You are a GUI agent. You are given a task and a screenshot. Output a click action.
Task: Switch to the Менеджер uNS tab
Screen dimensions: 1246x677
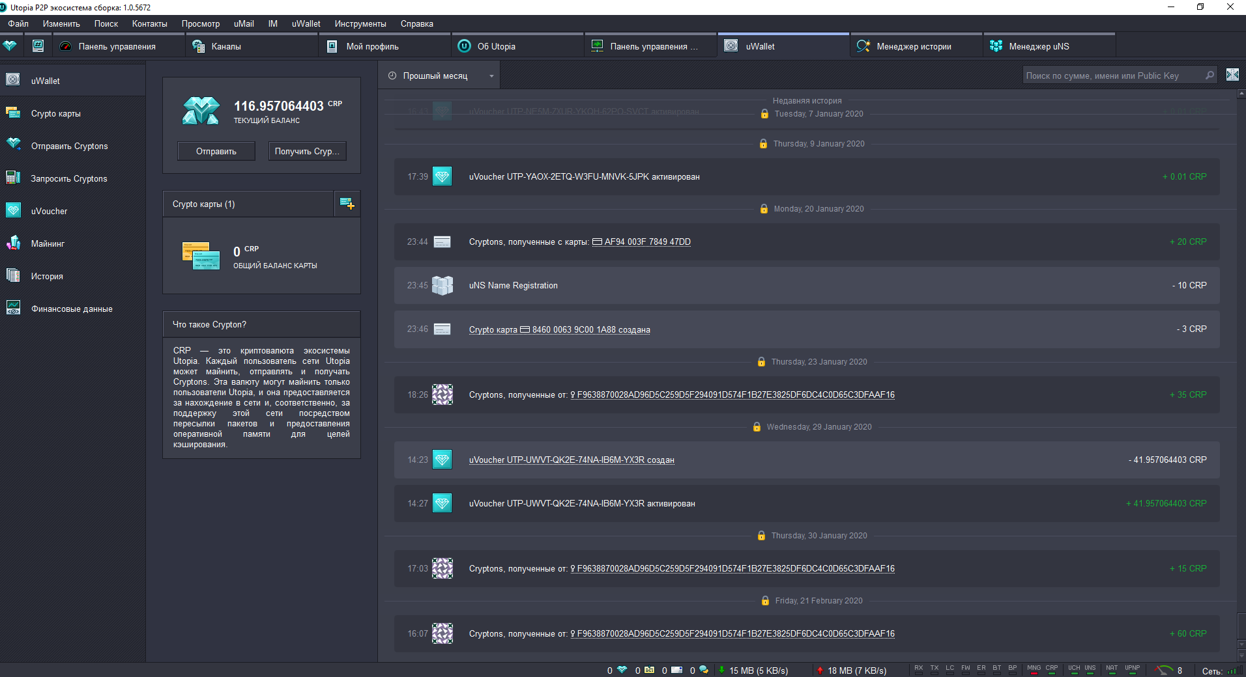point(1038,46)
